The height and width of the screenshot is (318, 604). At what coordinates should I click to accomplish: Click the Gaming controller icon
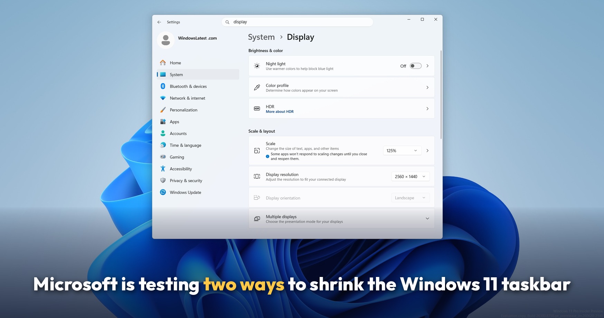[x=163, y=157]
